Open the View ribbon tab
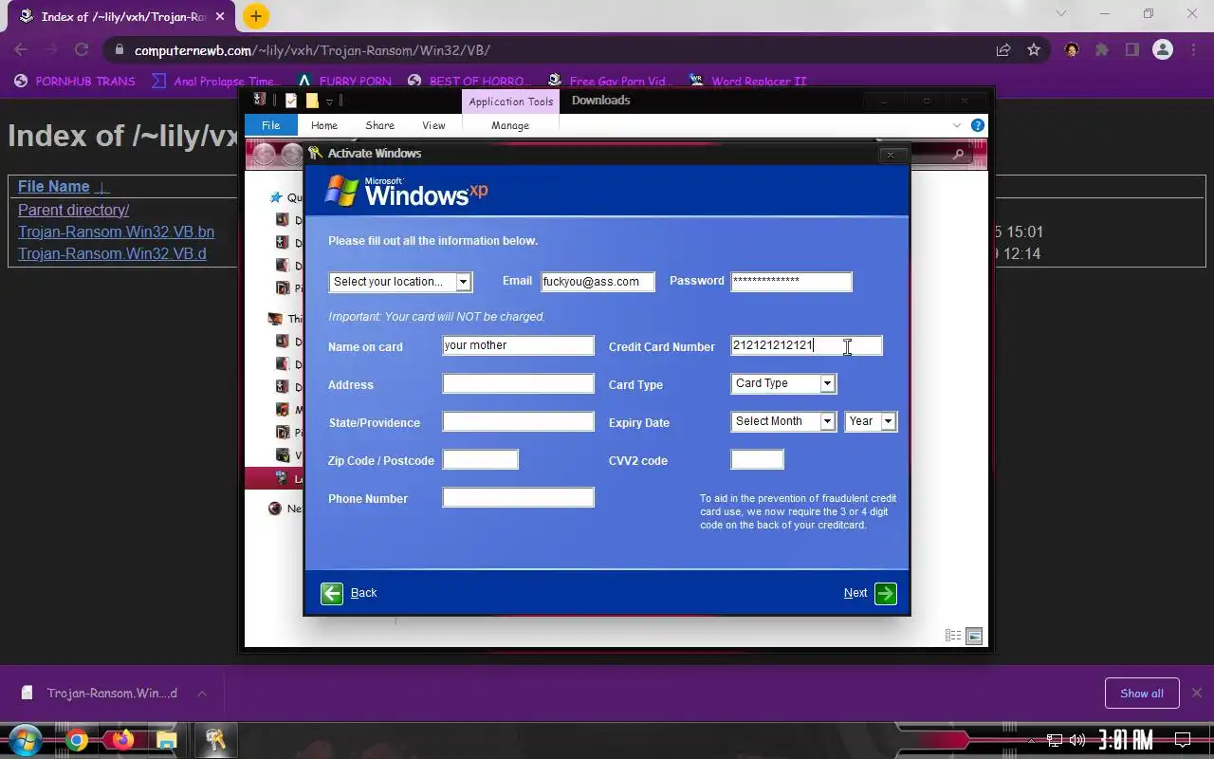1214x759 pixels. pyautogui.click(x=433, y=125)
